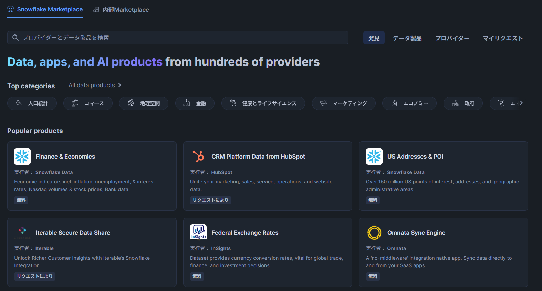This screenshot has height=291, width=542.
Task: Click the 'no-middleware' integration description
Action: click(439, 262)
